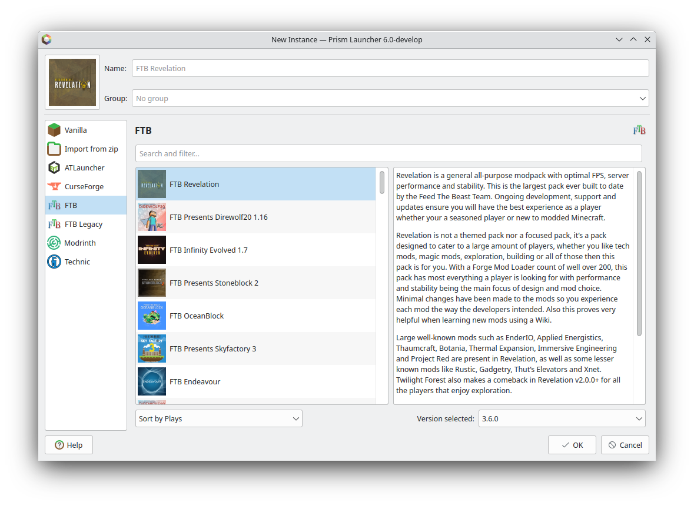Click the FTB Legacy sidebar icon
Image resolution: width=694 pixels, height=506 pixels.
(x=54, y=224)
